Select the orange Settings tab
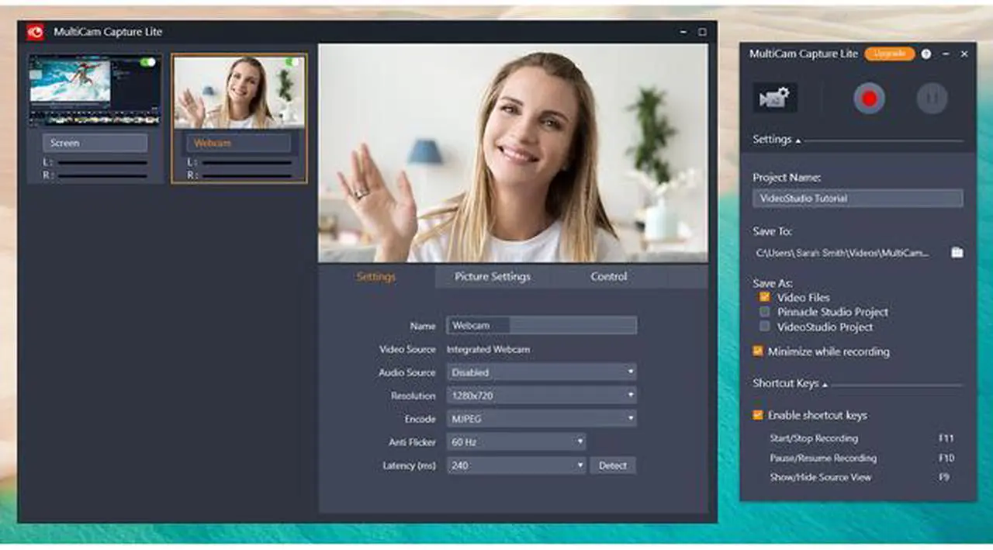This screenshot has height=550, width=993. (376, 276)
